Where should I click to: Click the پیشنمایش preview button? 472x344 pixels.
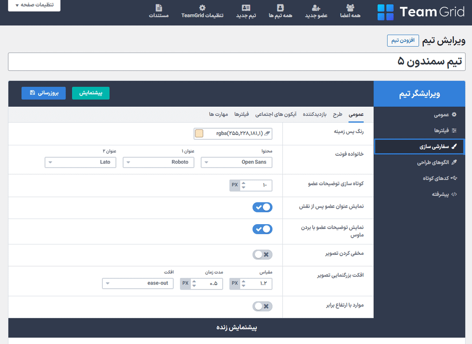point(91,93)
